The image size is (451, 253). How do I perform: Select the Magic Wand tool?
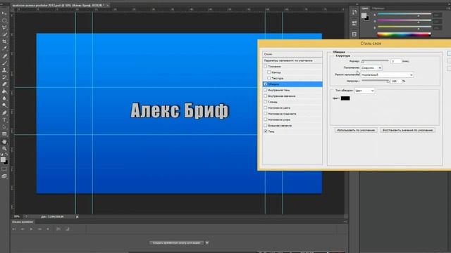pyautogui.click(x=4, y=34)
